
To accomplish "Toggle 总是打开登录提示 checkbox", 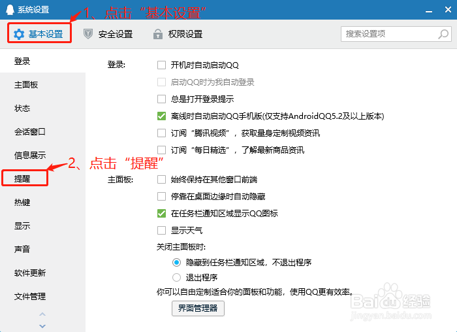I will [x=161, y=99].
